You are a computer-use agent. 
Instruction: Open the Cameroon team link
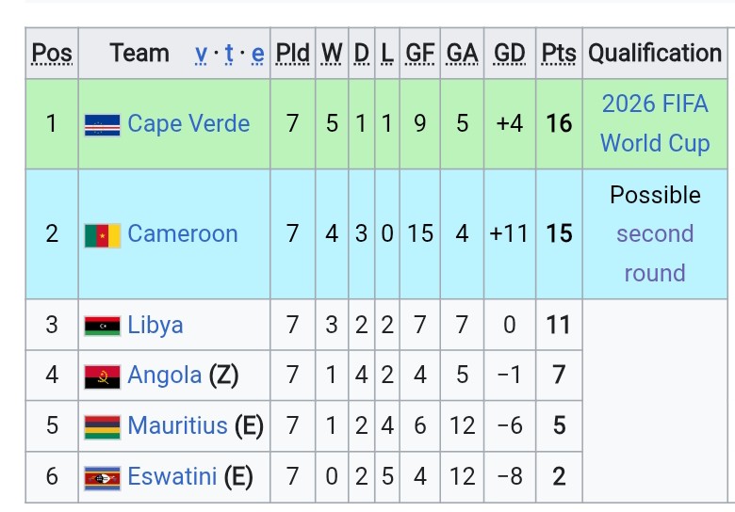183,233
